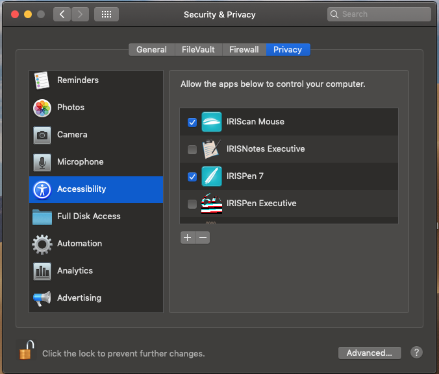Click the padlock to prevent further changes
This screenshot has width=439, height=374.
(25, 351)
